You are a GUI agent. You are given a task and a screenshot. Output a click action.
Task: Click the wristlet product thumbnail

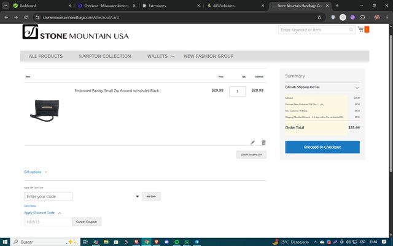click(x=45, y=111)
